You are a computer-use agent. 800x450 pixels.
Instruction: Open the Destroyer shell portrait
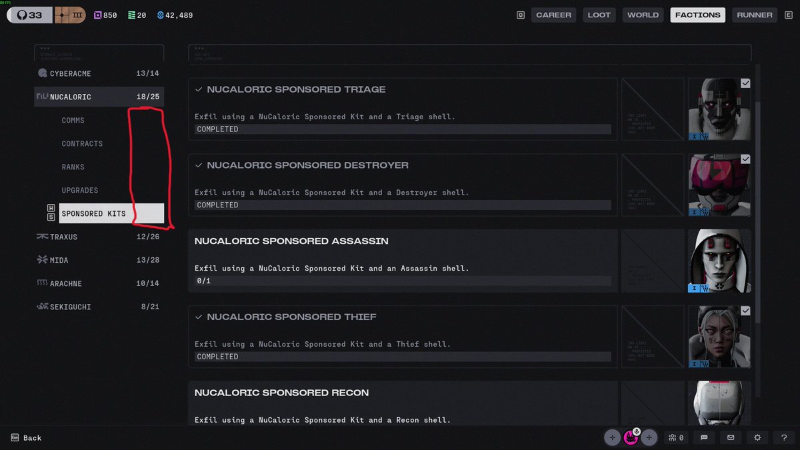[719, 185]
